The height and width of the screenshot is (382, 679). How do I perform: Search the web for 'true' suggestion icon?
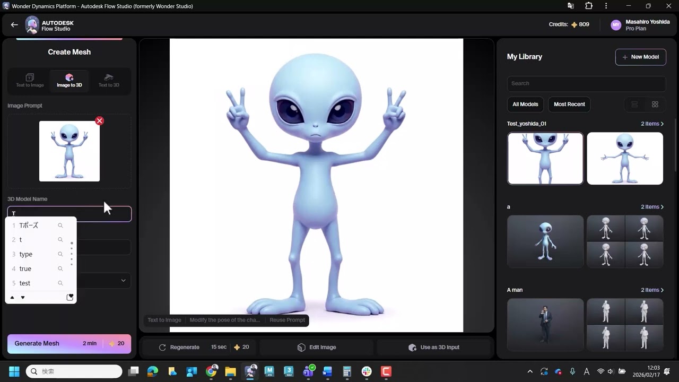(60, 268)
